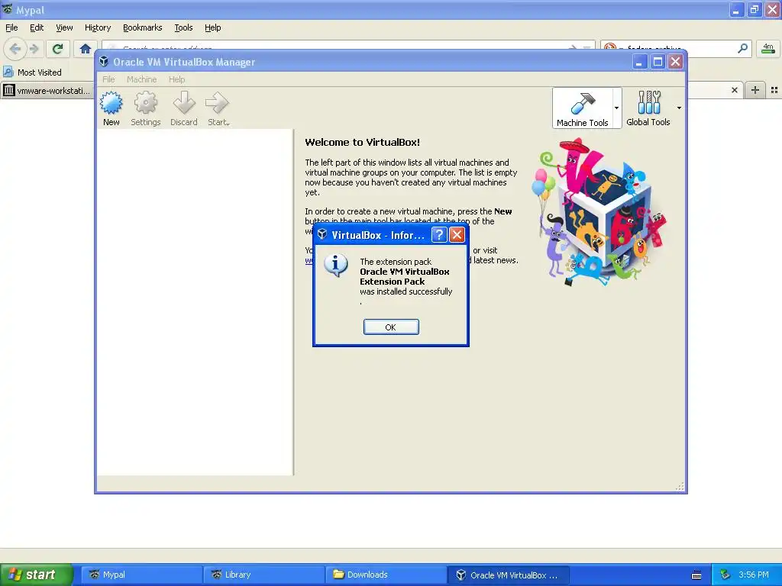
Task: Open VirtualBox Settings toolbar icon
Action: pos(146,108)
